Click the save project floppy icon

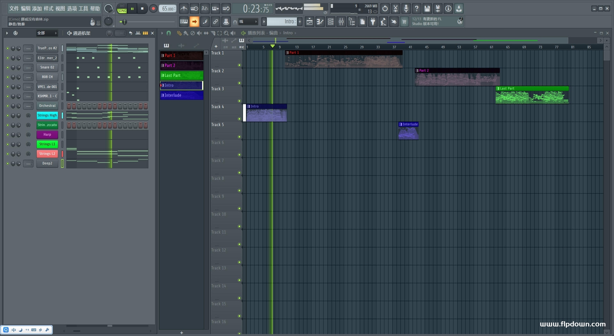click(427, 9)
